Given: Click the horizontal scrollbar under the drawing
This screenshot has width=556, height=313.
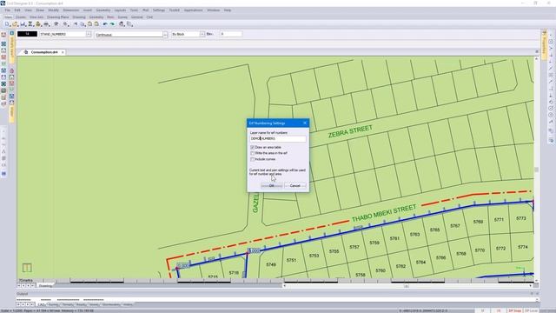Looking at the screenshot, I should pos(407,286).
